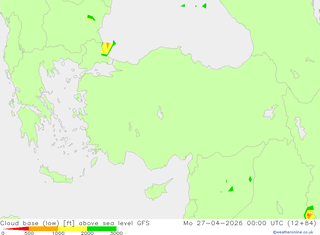The height and width of the screenshot is (235, 320).
Task: Click the yellow-orange cloud patch near Bulgarian coast
Action: coord(108,49)
